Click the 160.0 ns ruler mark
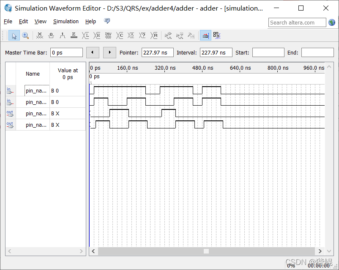Viewport: 339px width, 270px height. 127,68
